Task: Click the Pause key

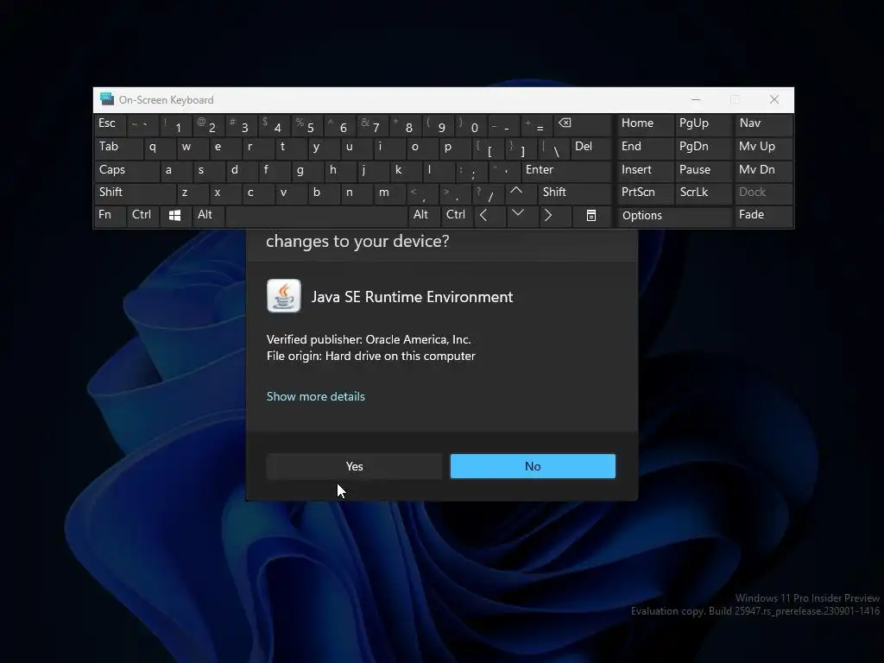Action: click(x=704, y=170)
